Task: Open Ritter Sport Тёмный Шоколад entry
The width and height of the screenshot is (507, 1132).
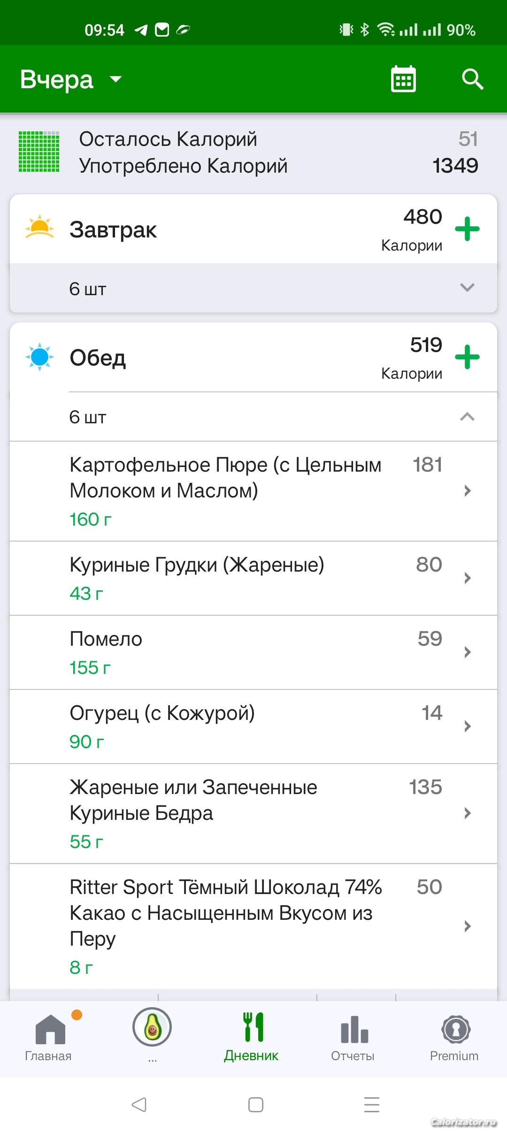Action: pyautogui.click(x=253, y=925)
